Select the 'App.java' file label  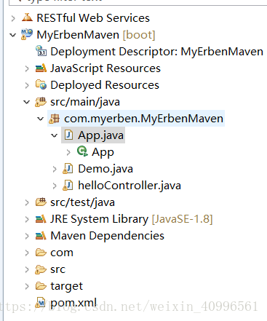point(100,135)
